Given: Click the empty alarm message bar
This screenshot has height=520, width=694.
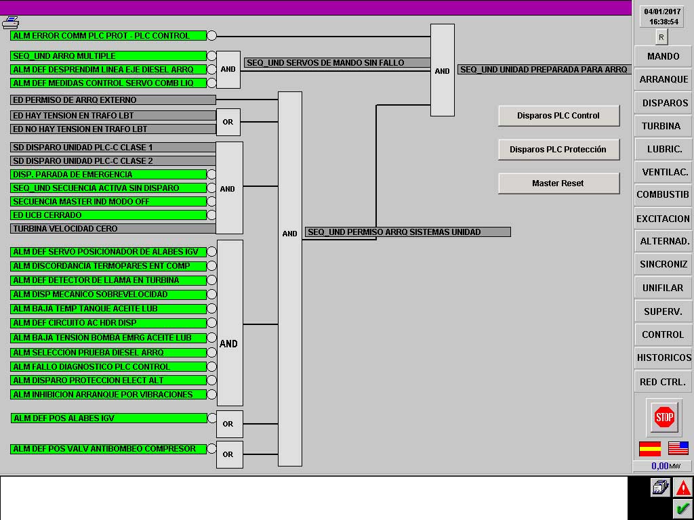Looking at the screenshot, I should [x=314, y=498].
